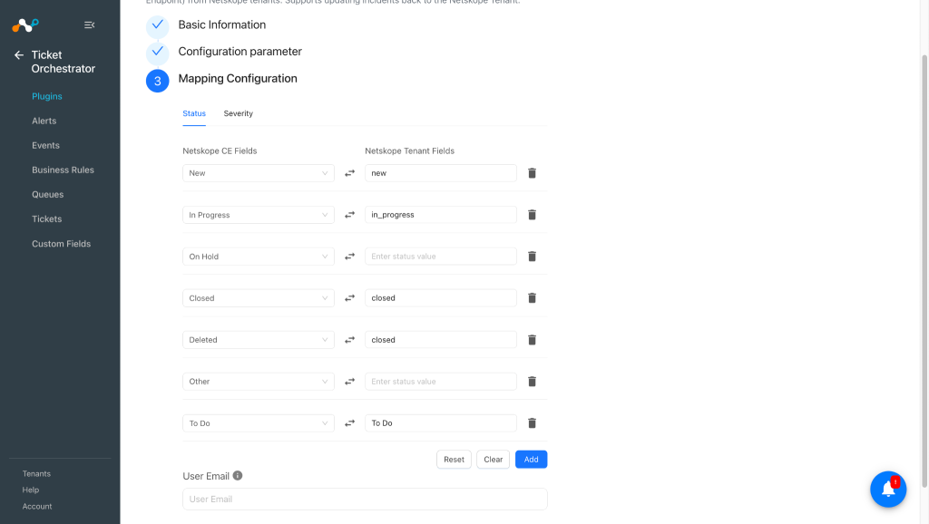Open the Deleted CE field dropdown
The image size is (929, 524).
259,340
